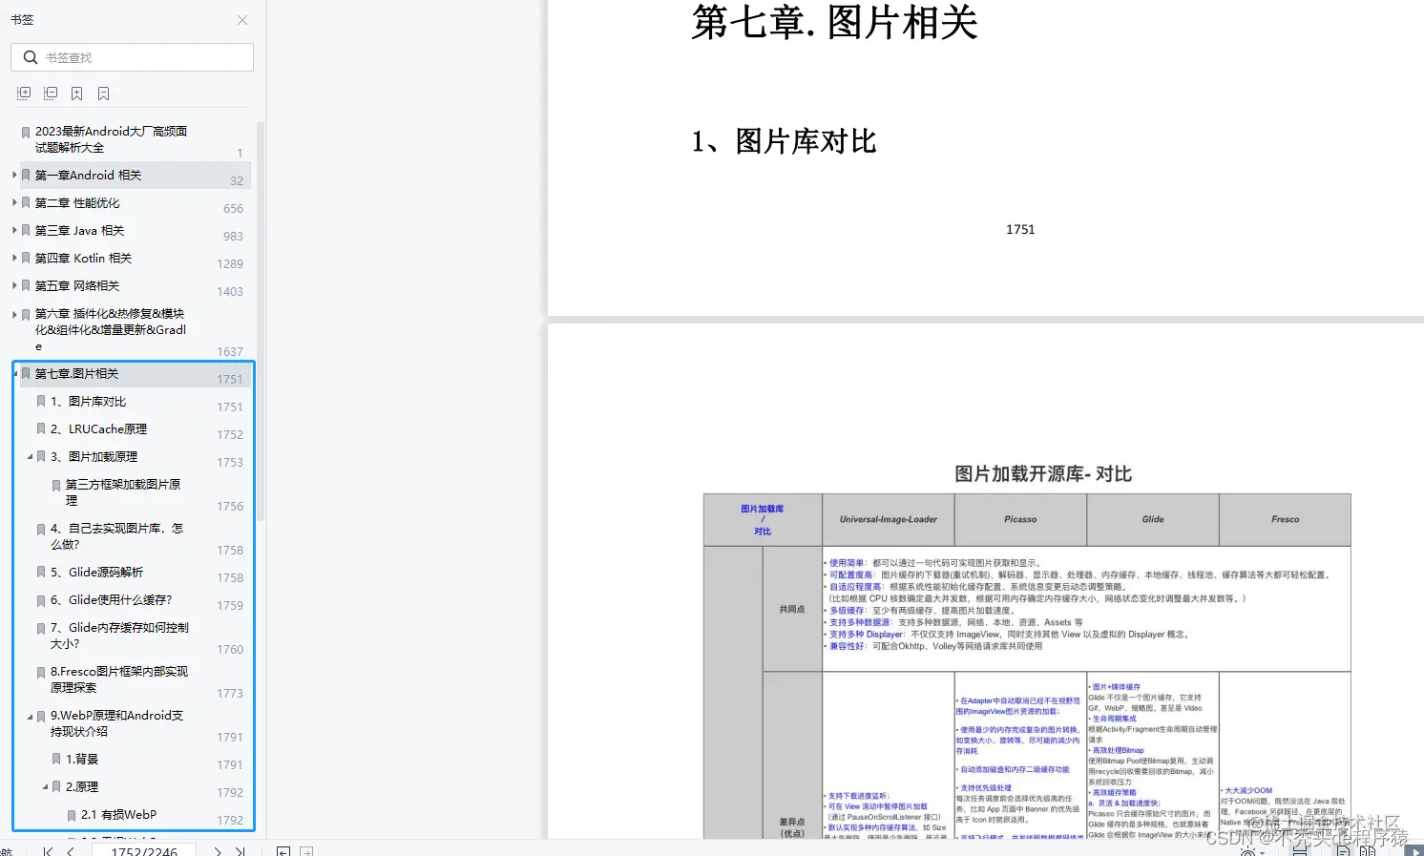Jump to 第四章 Kotlin 相关 chapter
1424x856 pixels.
(x=83, y=258)
